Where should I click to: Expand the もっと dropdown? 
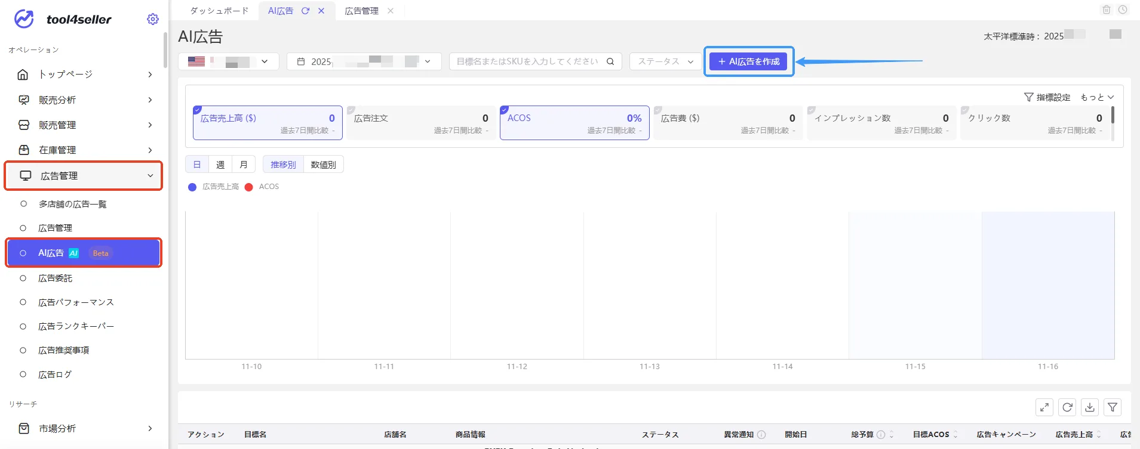(1097, 97)
